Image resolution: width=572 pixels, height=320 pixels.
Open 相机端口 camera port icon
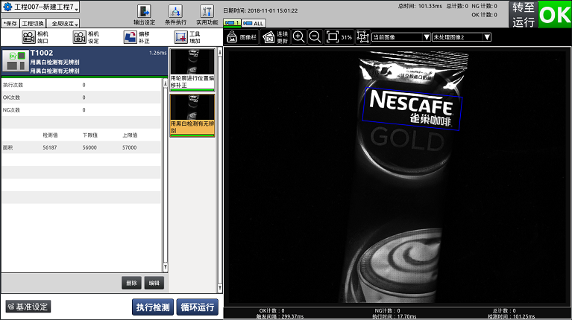tap(35, 37)
